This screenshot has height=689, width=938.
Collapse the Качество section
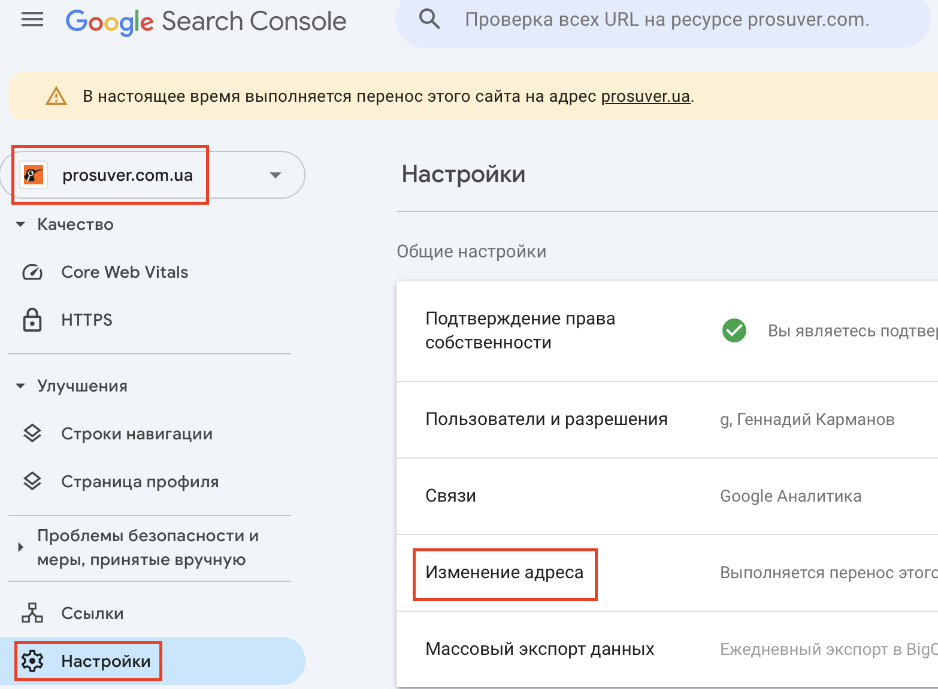[20, 224]
